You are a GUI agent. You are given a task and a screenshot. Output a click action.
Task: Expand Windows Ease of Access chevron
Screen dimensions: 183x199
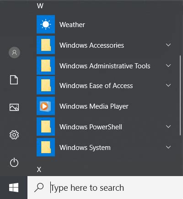[168, 85]
